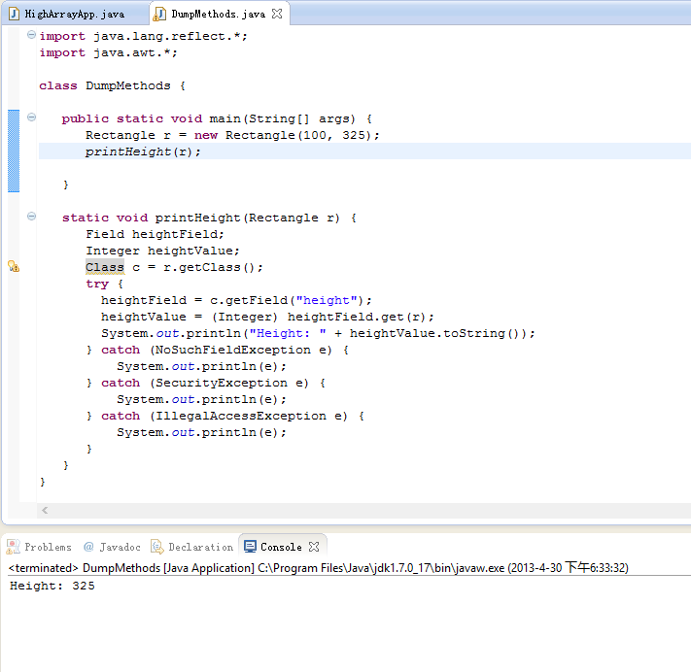Close the Console view

314,547
